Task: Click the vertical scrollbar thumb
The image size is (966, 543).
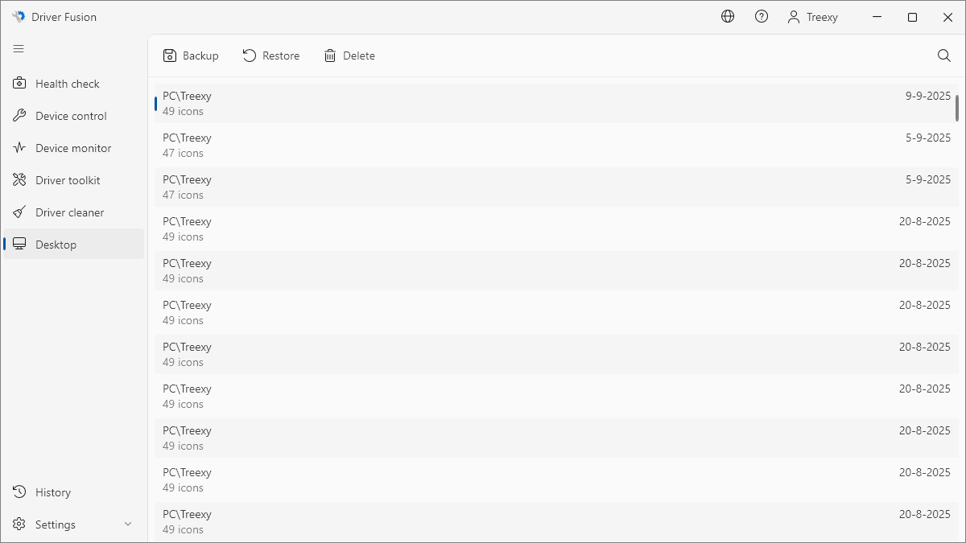Action: [957, 108]
